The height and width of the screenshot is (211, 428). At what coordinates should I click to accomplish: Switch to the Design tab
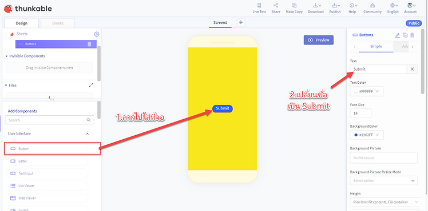point(21,23)
